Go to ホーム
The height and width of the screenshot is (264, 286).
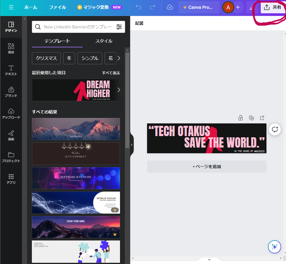(x=31, y=7)
